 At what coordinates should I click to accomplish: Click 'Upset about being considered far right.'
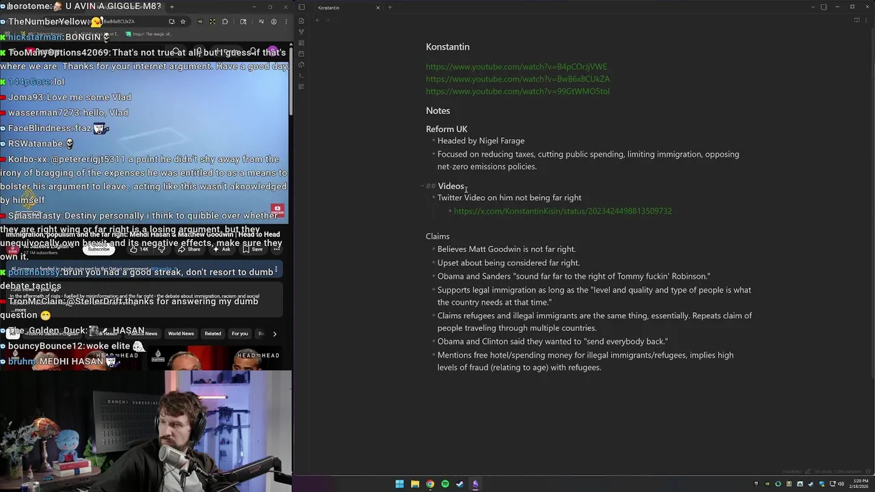(x=509, y=263)
